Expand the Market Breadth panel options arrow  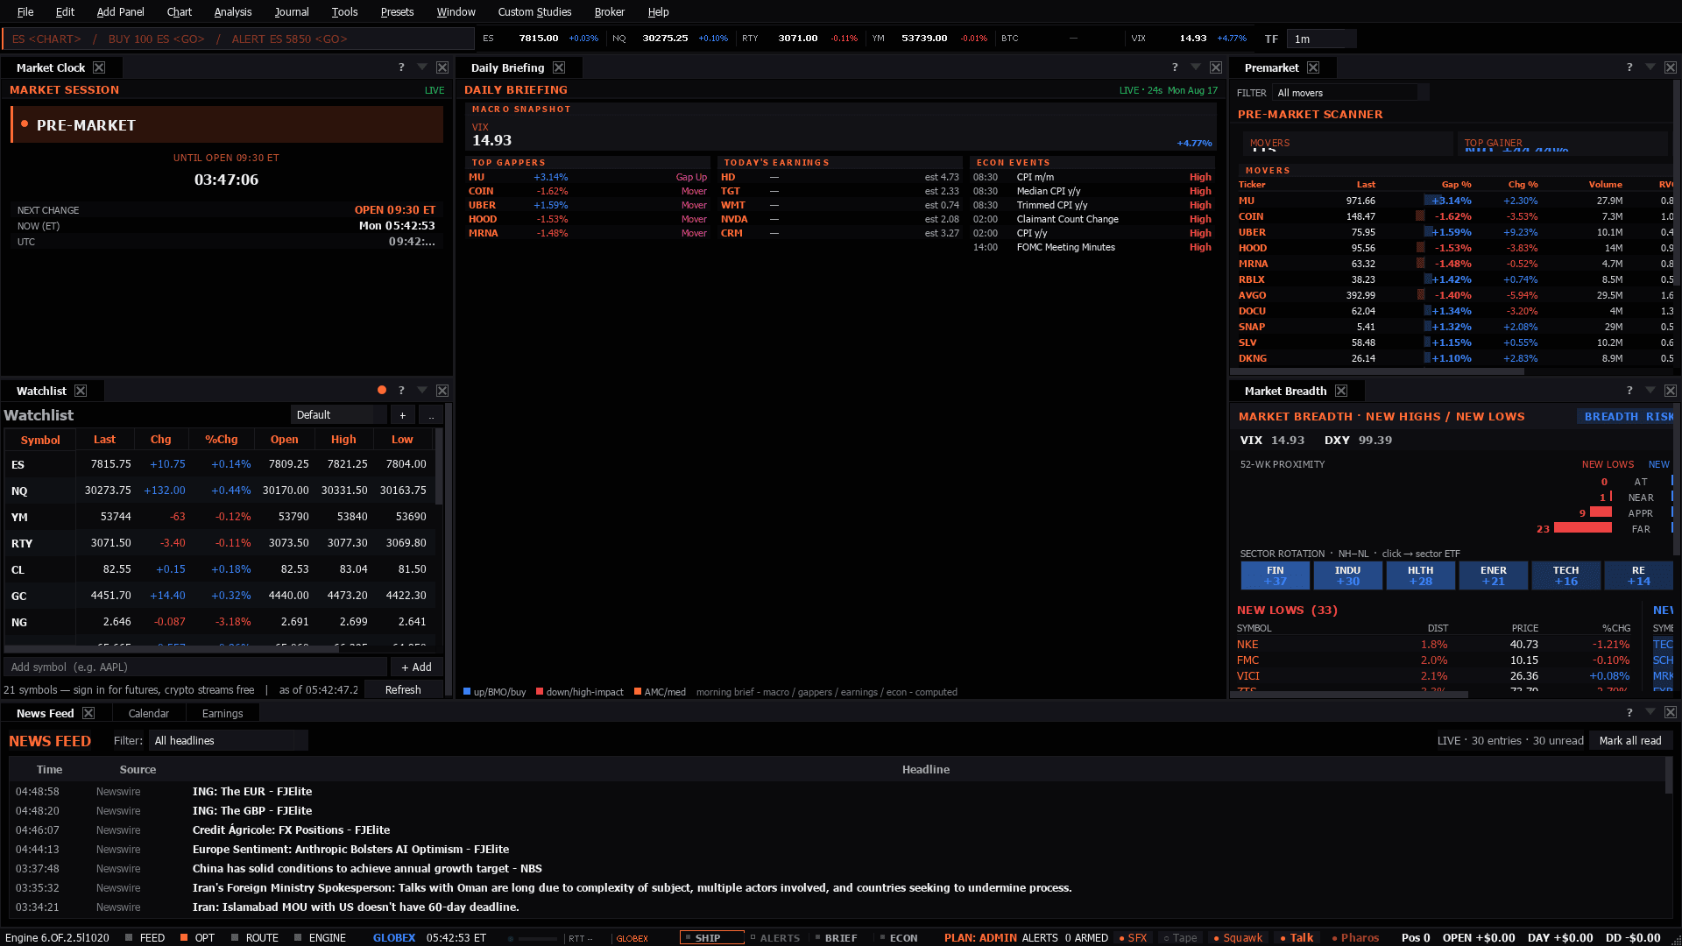[1650, 391]
